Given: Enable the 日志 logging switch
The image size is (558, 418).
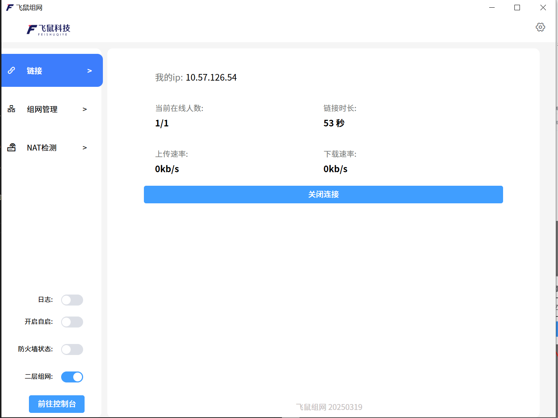Looking at the screenshot, I should click(72, 300).
